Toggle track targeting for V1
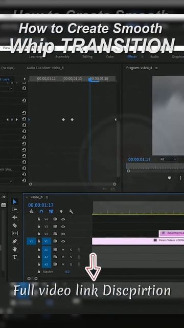 pos(47,241)
